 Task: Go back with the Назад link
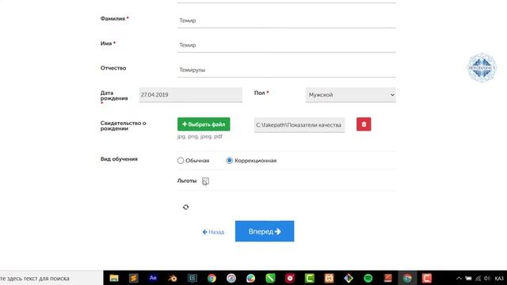[x=213, y=232]
